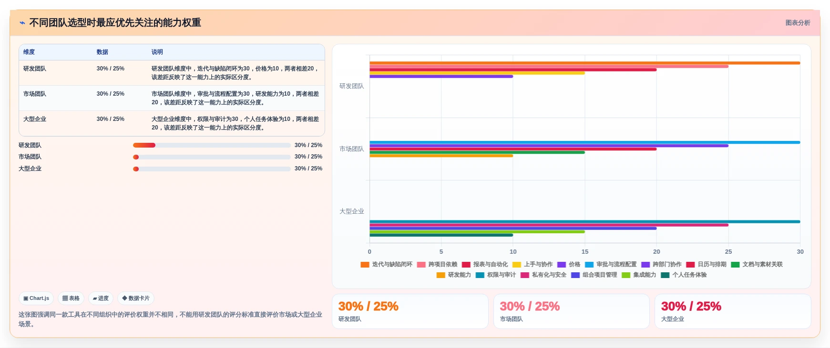Toggle the 报表与自动化 legend item
The height and width of the screenshot is (348, 830).
[x=485, y=265]
